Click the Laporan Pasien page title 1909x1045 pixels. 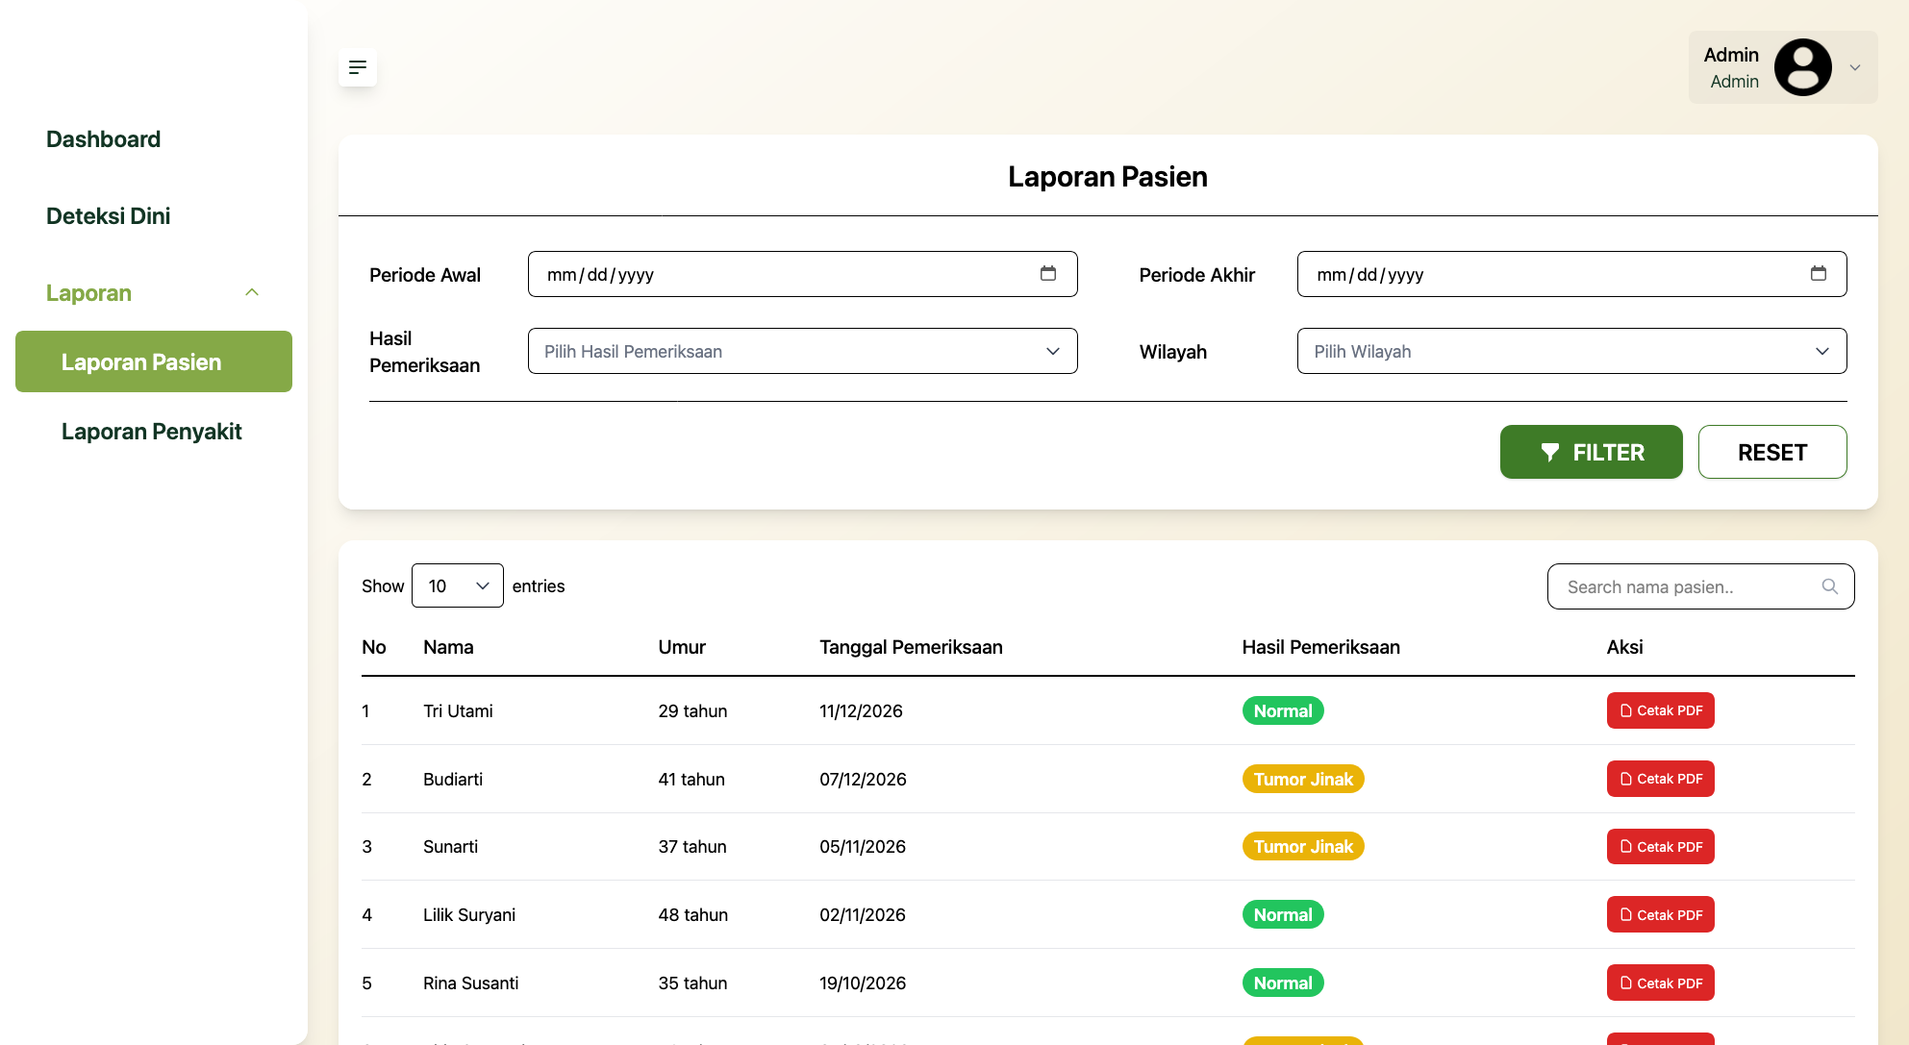[1108, 177]
